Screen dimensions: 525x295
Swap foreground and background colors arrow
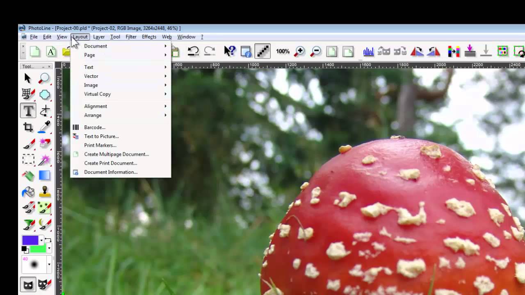click(x=48, y=240)
